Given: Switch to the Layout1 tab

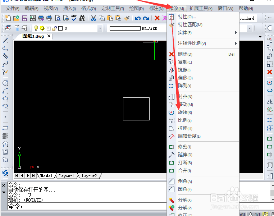Looking at the screenshot, I should point(67,176).
